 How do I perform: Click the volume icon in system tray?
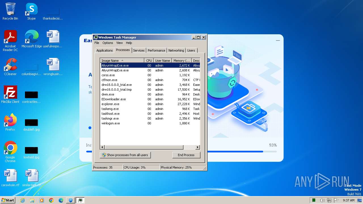322,200
